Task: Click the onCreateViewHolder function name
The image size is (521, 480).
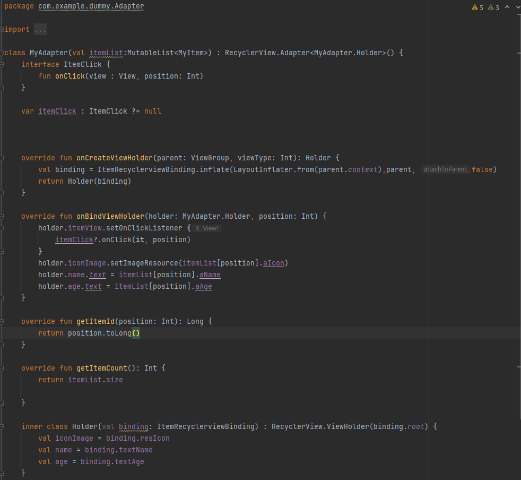Action: 114,158
